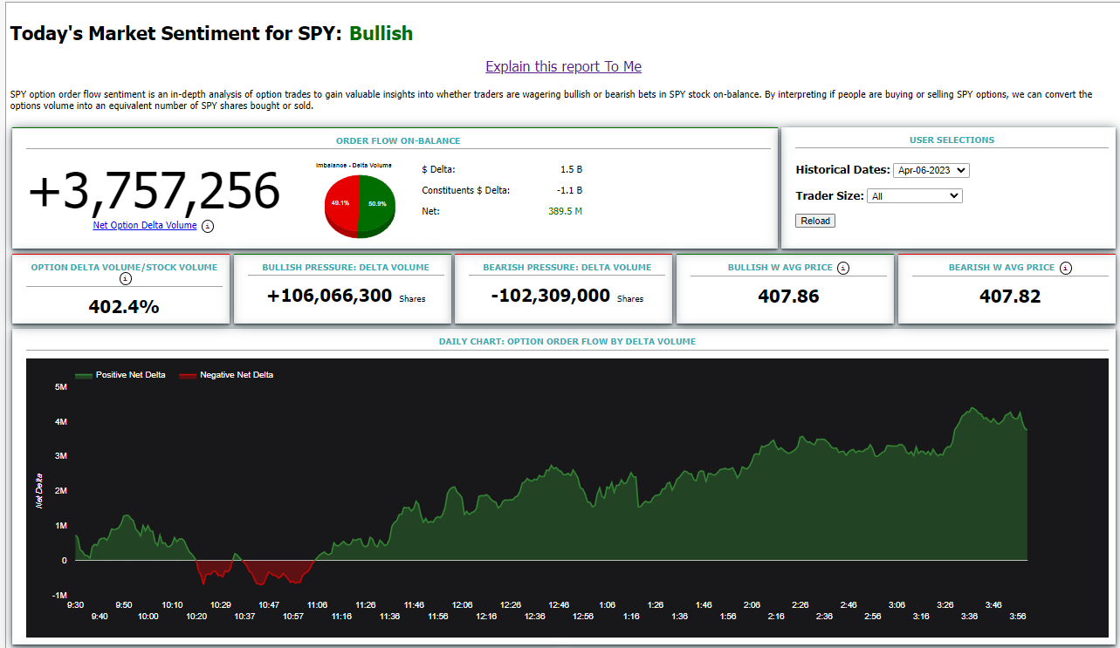
Task: Select the +106,066,300 bullish pressure value
Action: [330, 296]
